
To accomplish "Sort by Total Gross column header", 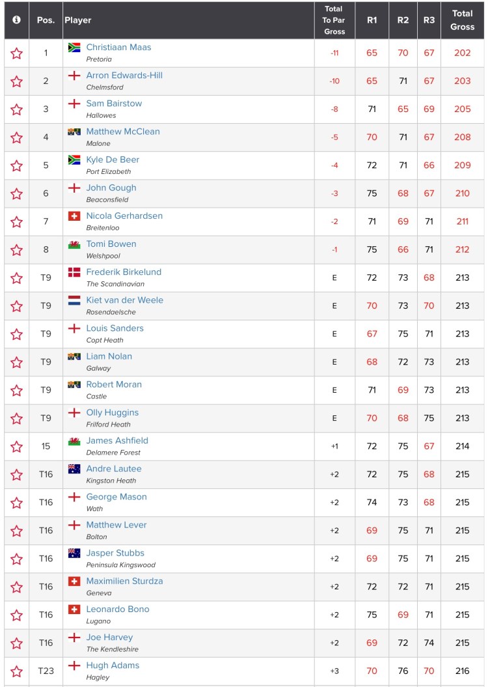I will pyautogui.click(x=462, y=20).
